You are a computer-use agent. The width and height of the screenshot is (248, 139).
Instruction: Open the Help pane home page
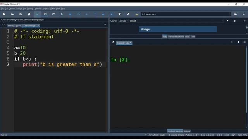pyautogui.click(x=227, y=21)
